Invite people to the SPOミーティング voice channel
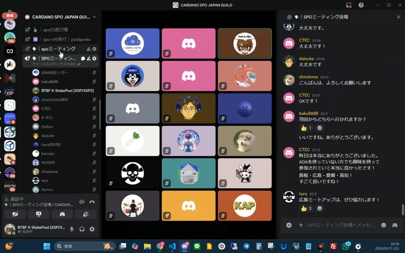 pos(89,58)
